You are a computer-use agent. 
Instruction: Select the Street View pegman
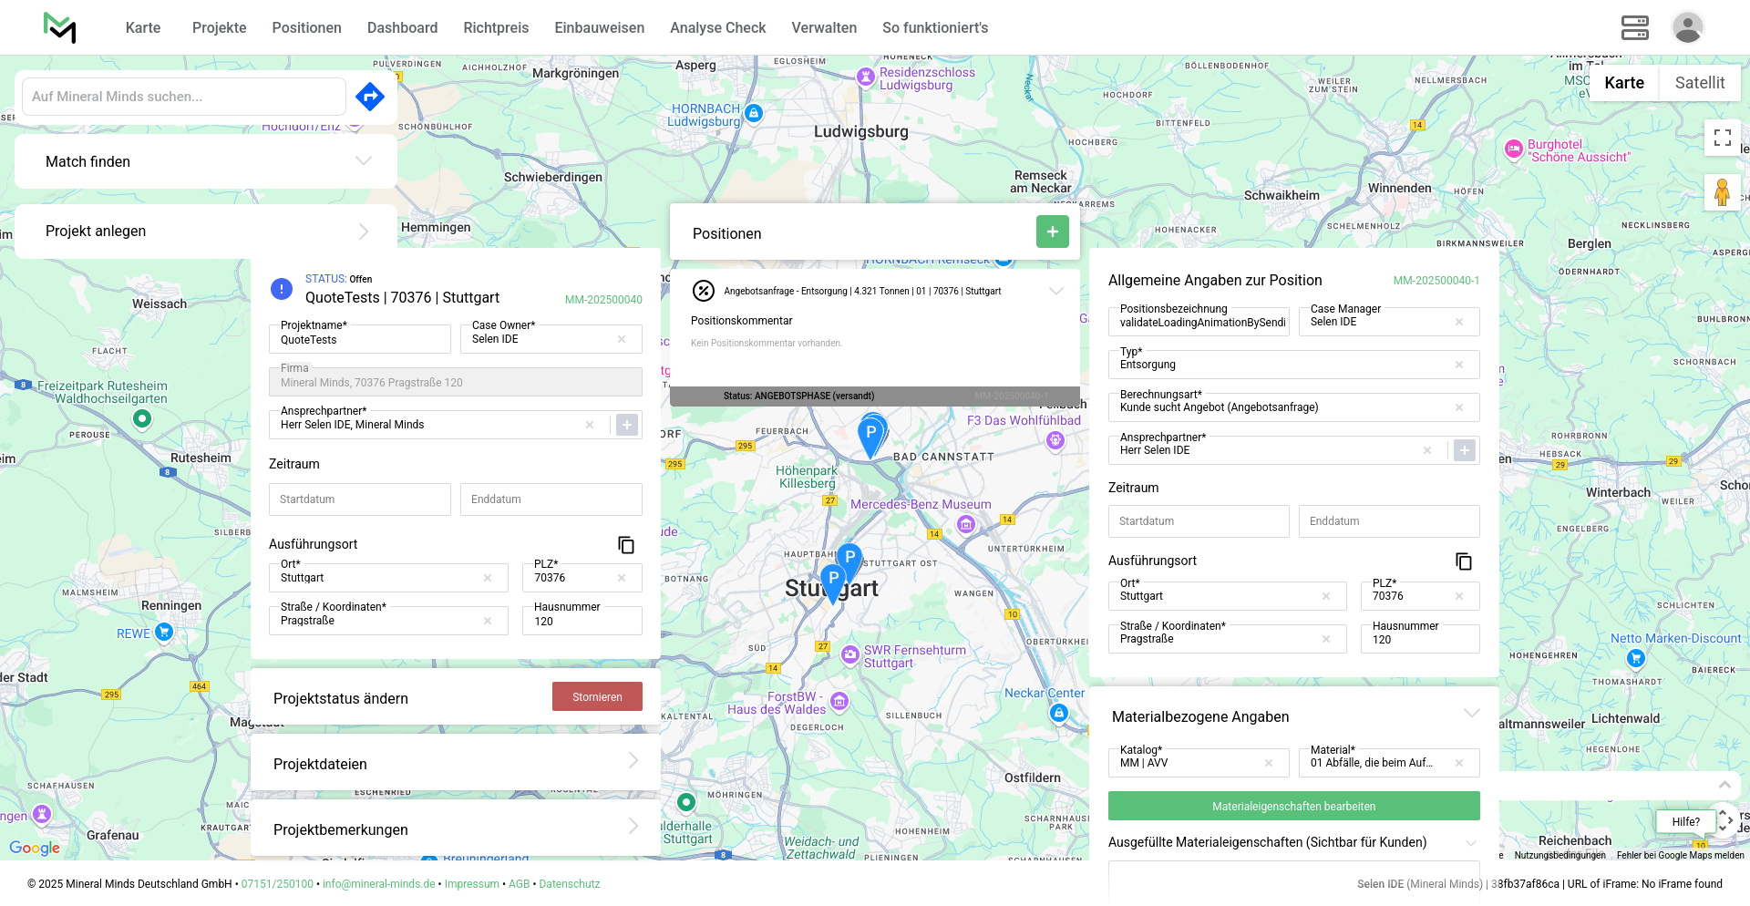[1722, 193]
